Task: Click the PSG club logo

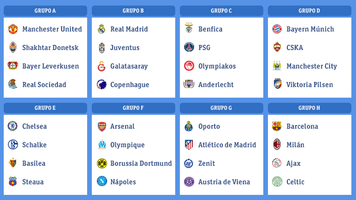Action: pyautogui.click(x=189, y=48)
